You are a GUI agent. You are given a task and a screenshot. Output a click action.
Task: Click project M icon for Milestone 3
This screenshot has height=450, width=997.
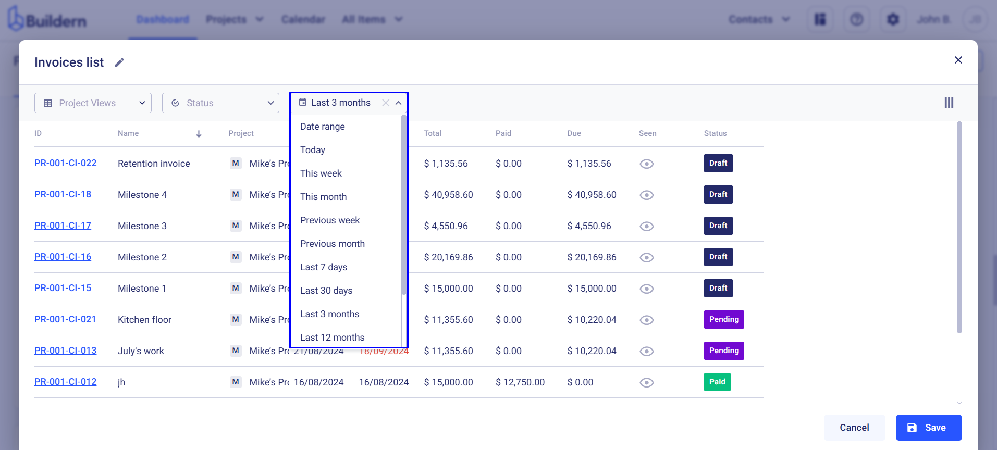click(x=236, y=226)
